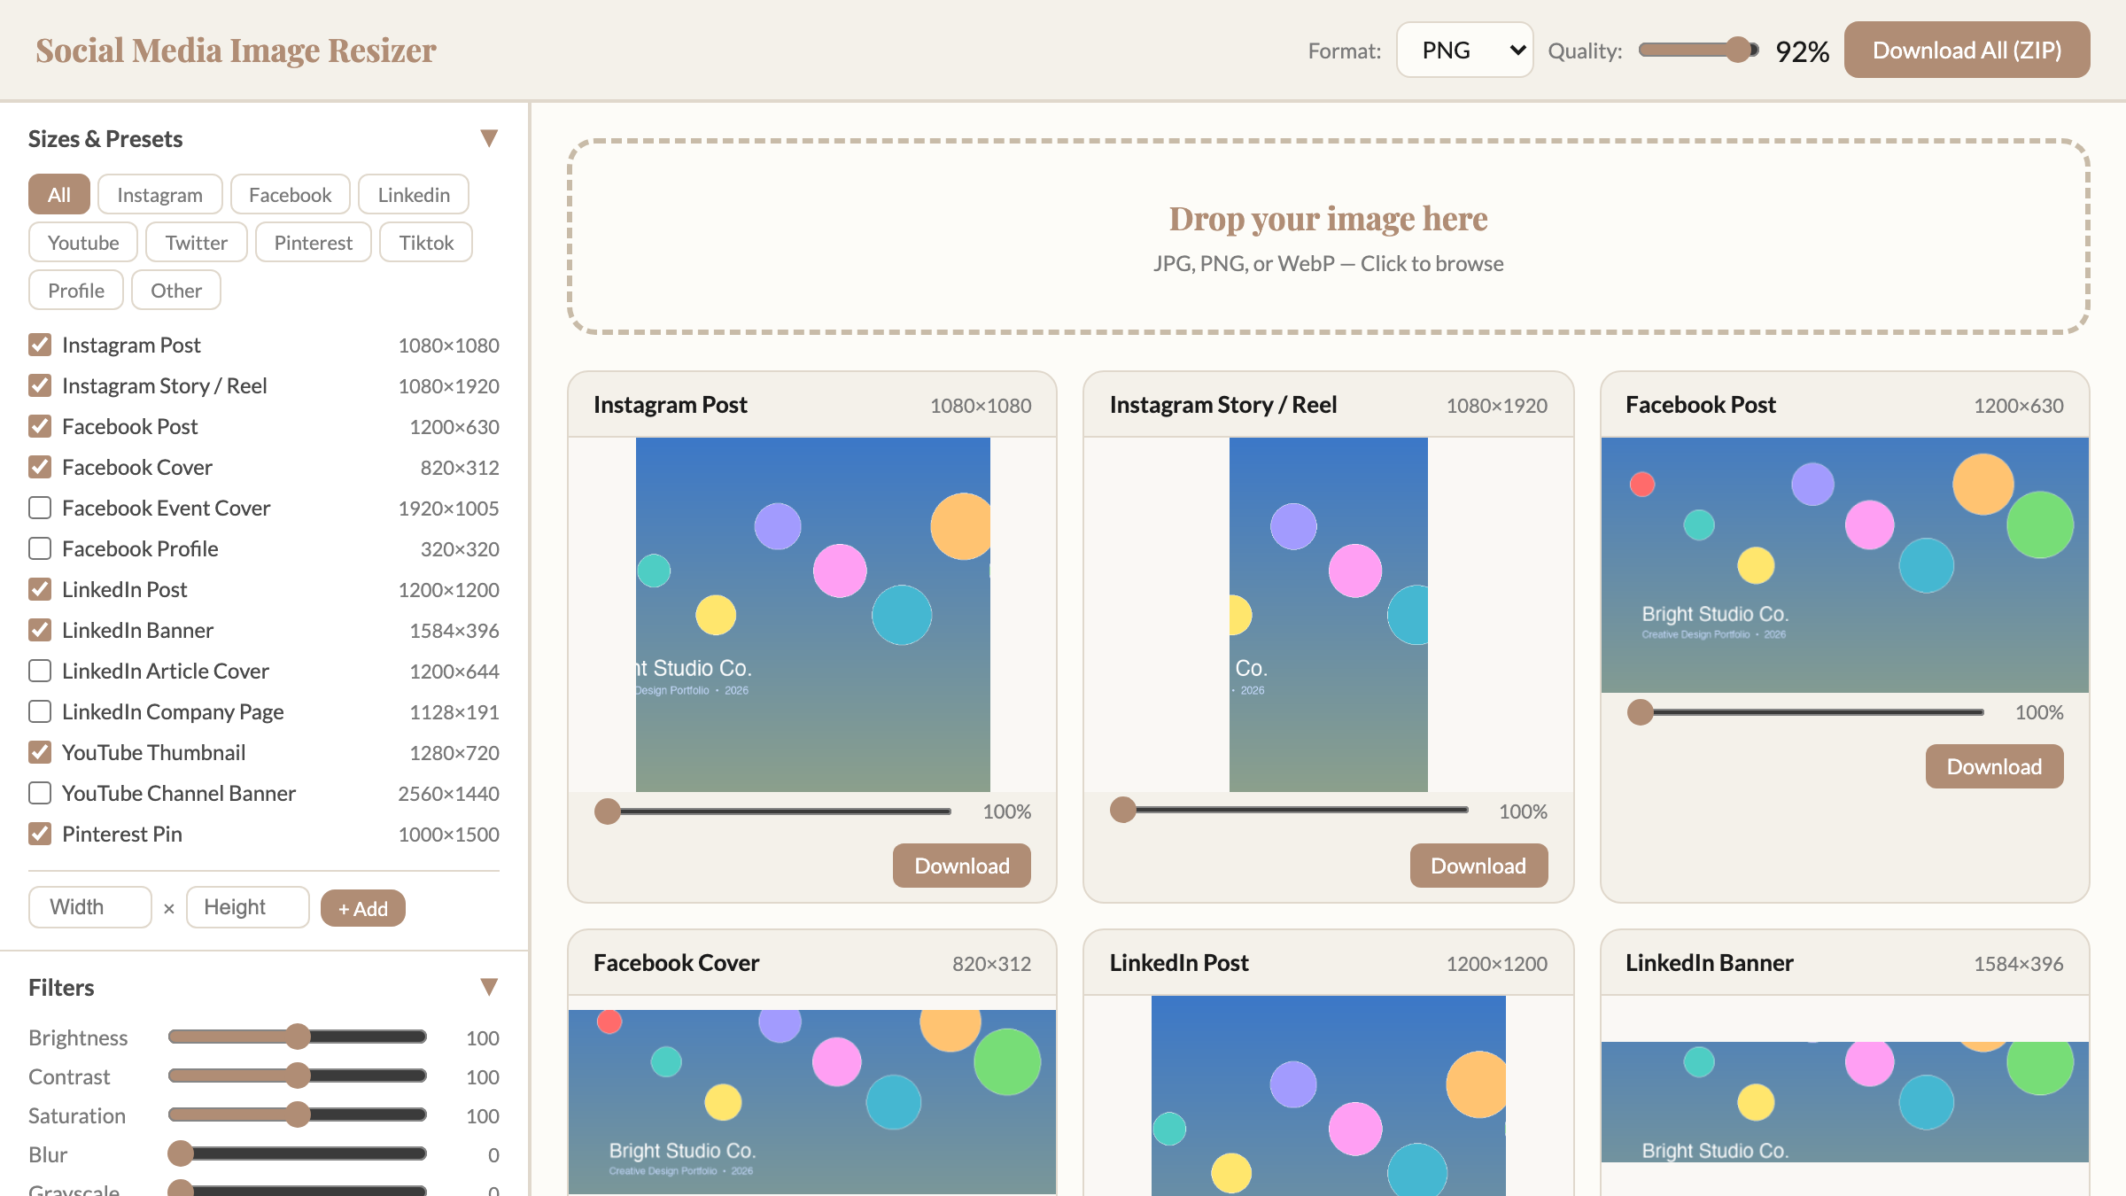Filter presets by Pinterest
2126x1196 pixels.
pyautogui.click(x=313, y=242)
